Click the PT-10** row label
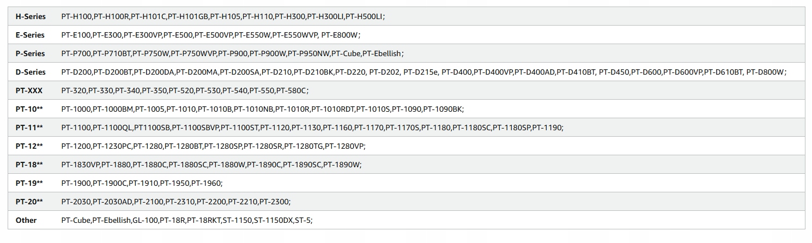This screenshot has width=812, height=243. [29, 109]
